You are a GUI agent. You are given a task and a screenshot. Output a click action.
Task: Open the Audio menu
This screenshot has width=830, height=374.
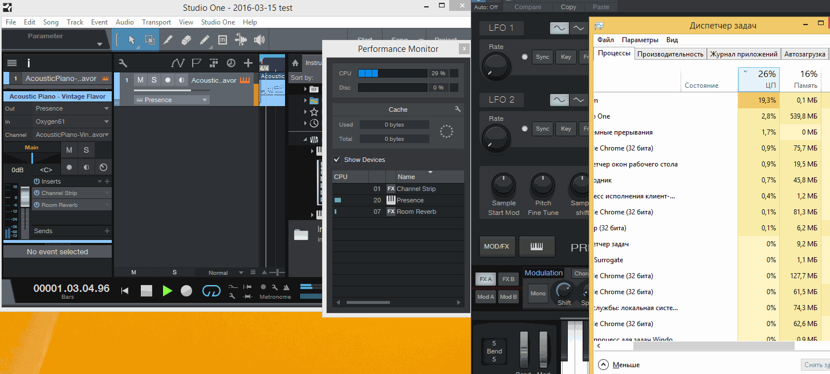125,22
